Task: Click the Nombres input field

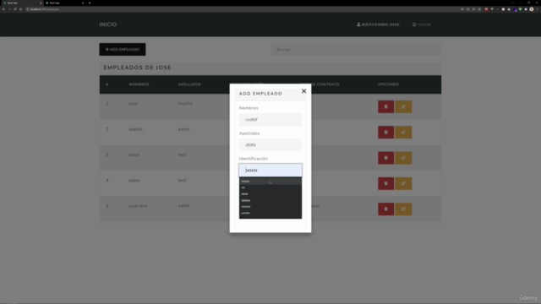Action: pyautogui.click(x=270, y=120)
